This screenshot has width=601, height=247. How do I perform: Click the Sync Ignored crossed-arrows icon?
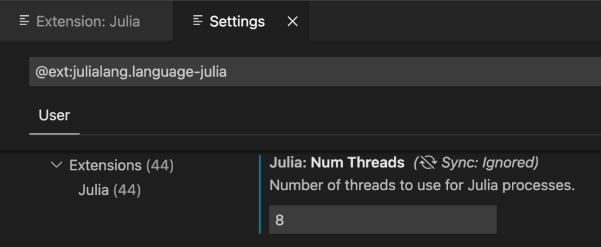(427, 163)
